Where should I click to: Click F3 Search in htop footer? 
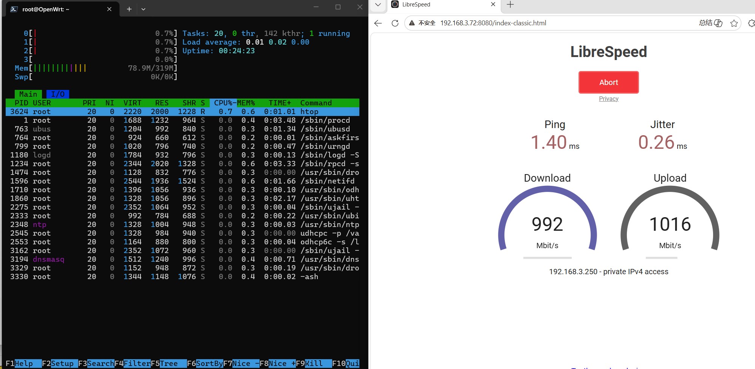click(96, 363)
